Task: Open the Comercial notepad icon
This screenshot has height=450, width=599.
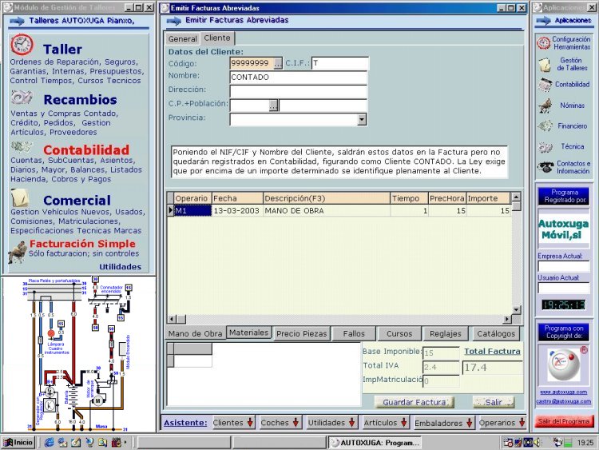Action: coord(20,197)
